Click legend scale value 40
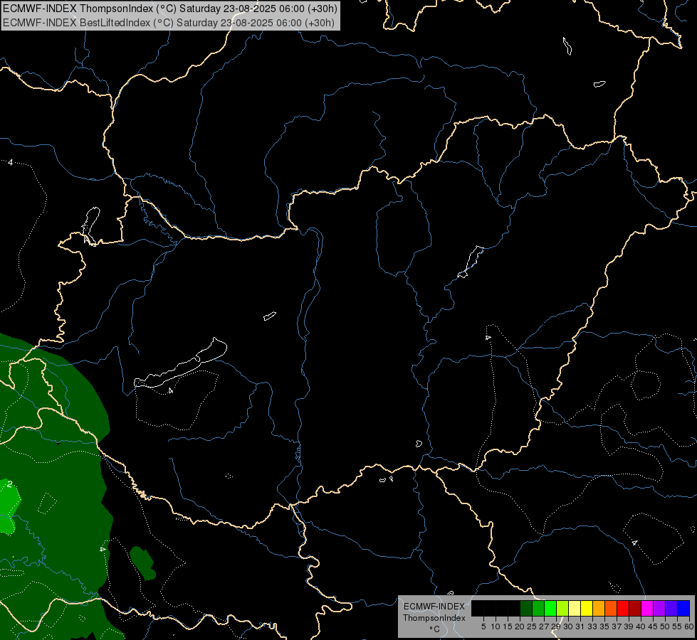The width and height of the screenshot is (697, 640). (x=641, y=626)
